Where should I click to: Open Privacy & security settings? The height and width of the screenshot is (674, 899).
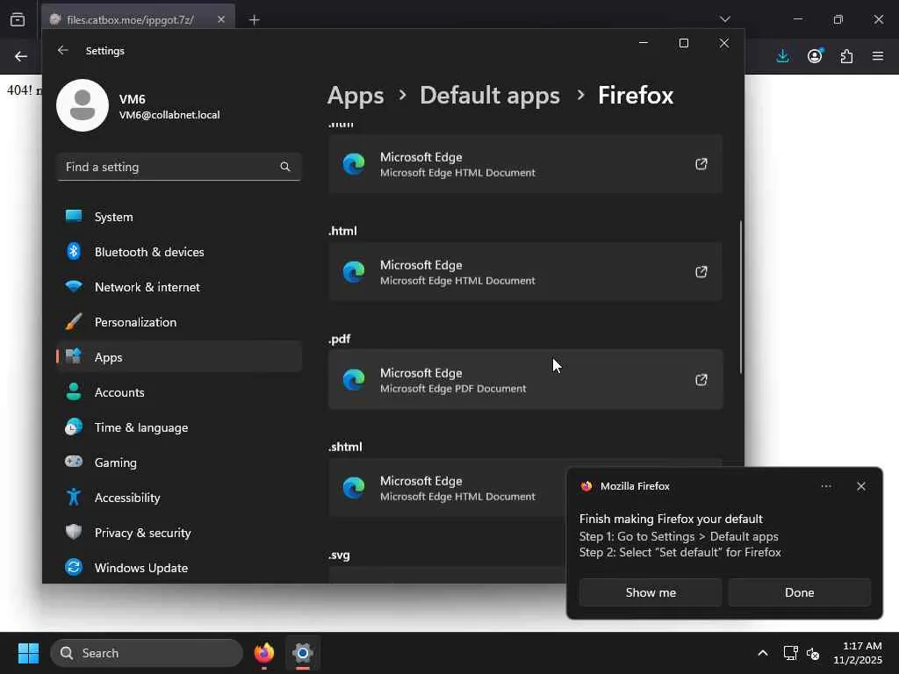[179, 533]
